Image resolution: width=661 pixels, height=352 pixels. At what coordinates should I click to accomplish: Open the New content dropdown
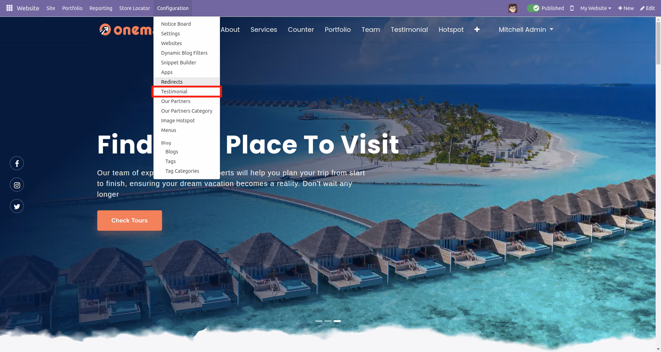626,8
